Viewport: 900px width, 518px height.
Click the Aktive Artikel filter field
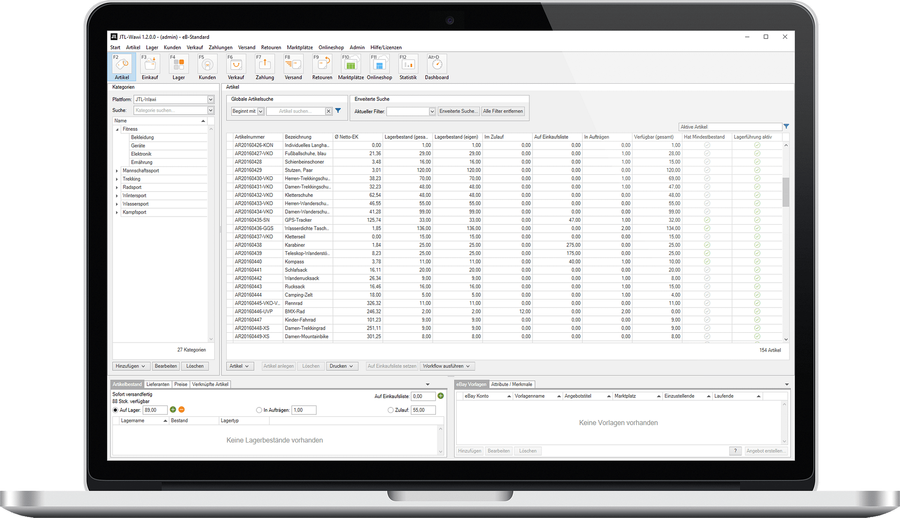click(730, 127)
